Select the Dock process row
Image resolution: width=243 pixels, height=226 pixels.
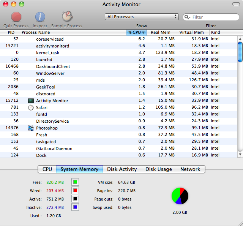(118, 155)
